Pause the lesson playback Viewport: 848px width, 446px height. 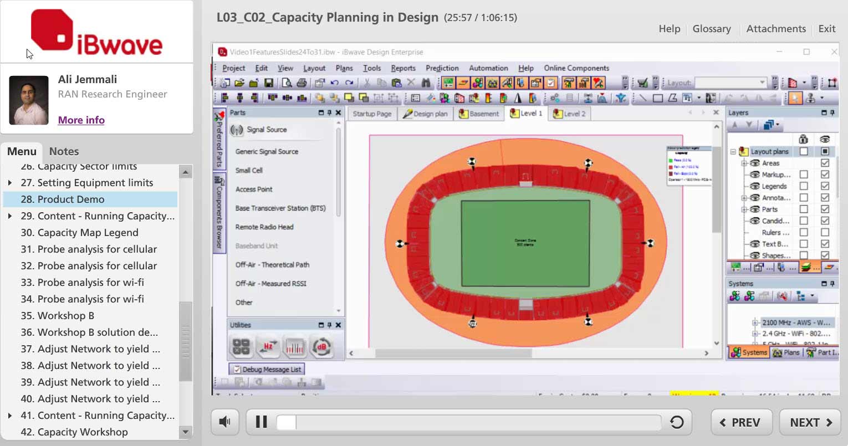click(261, 422)
